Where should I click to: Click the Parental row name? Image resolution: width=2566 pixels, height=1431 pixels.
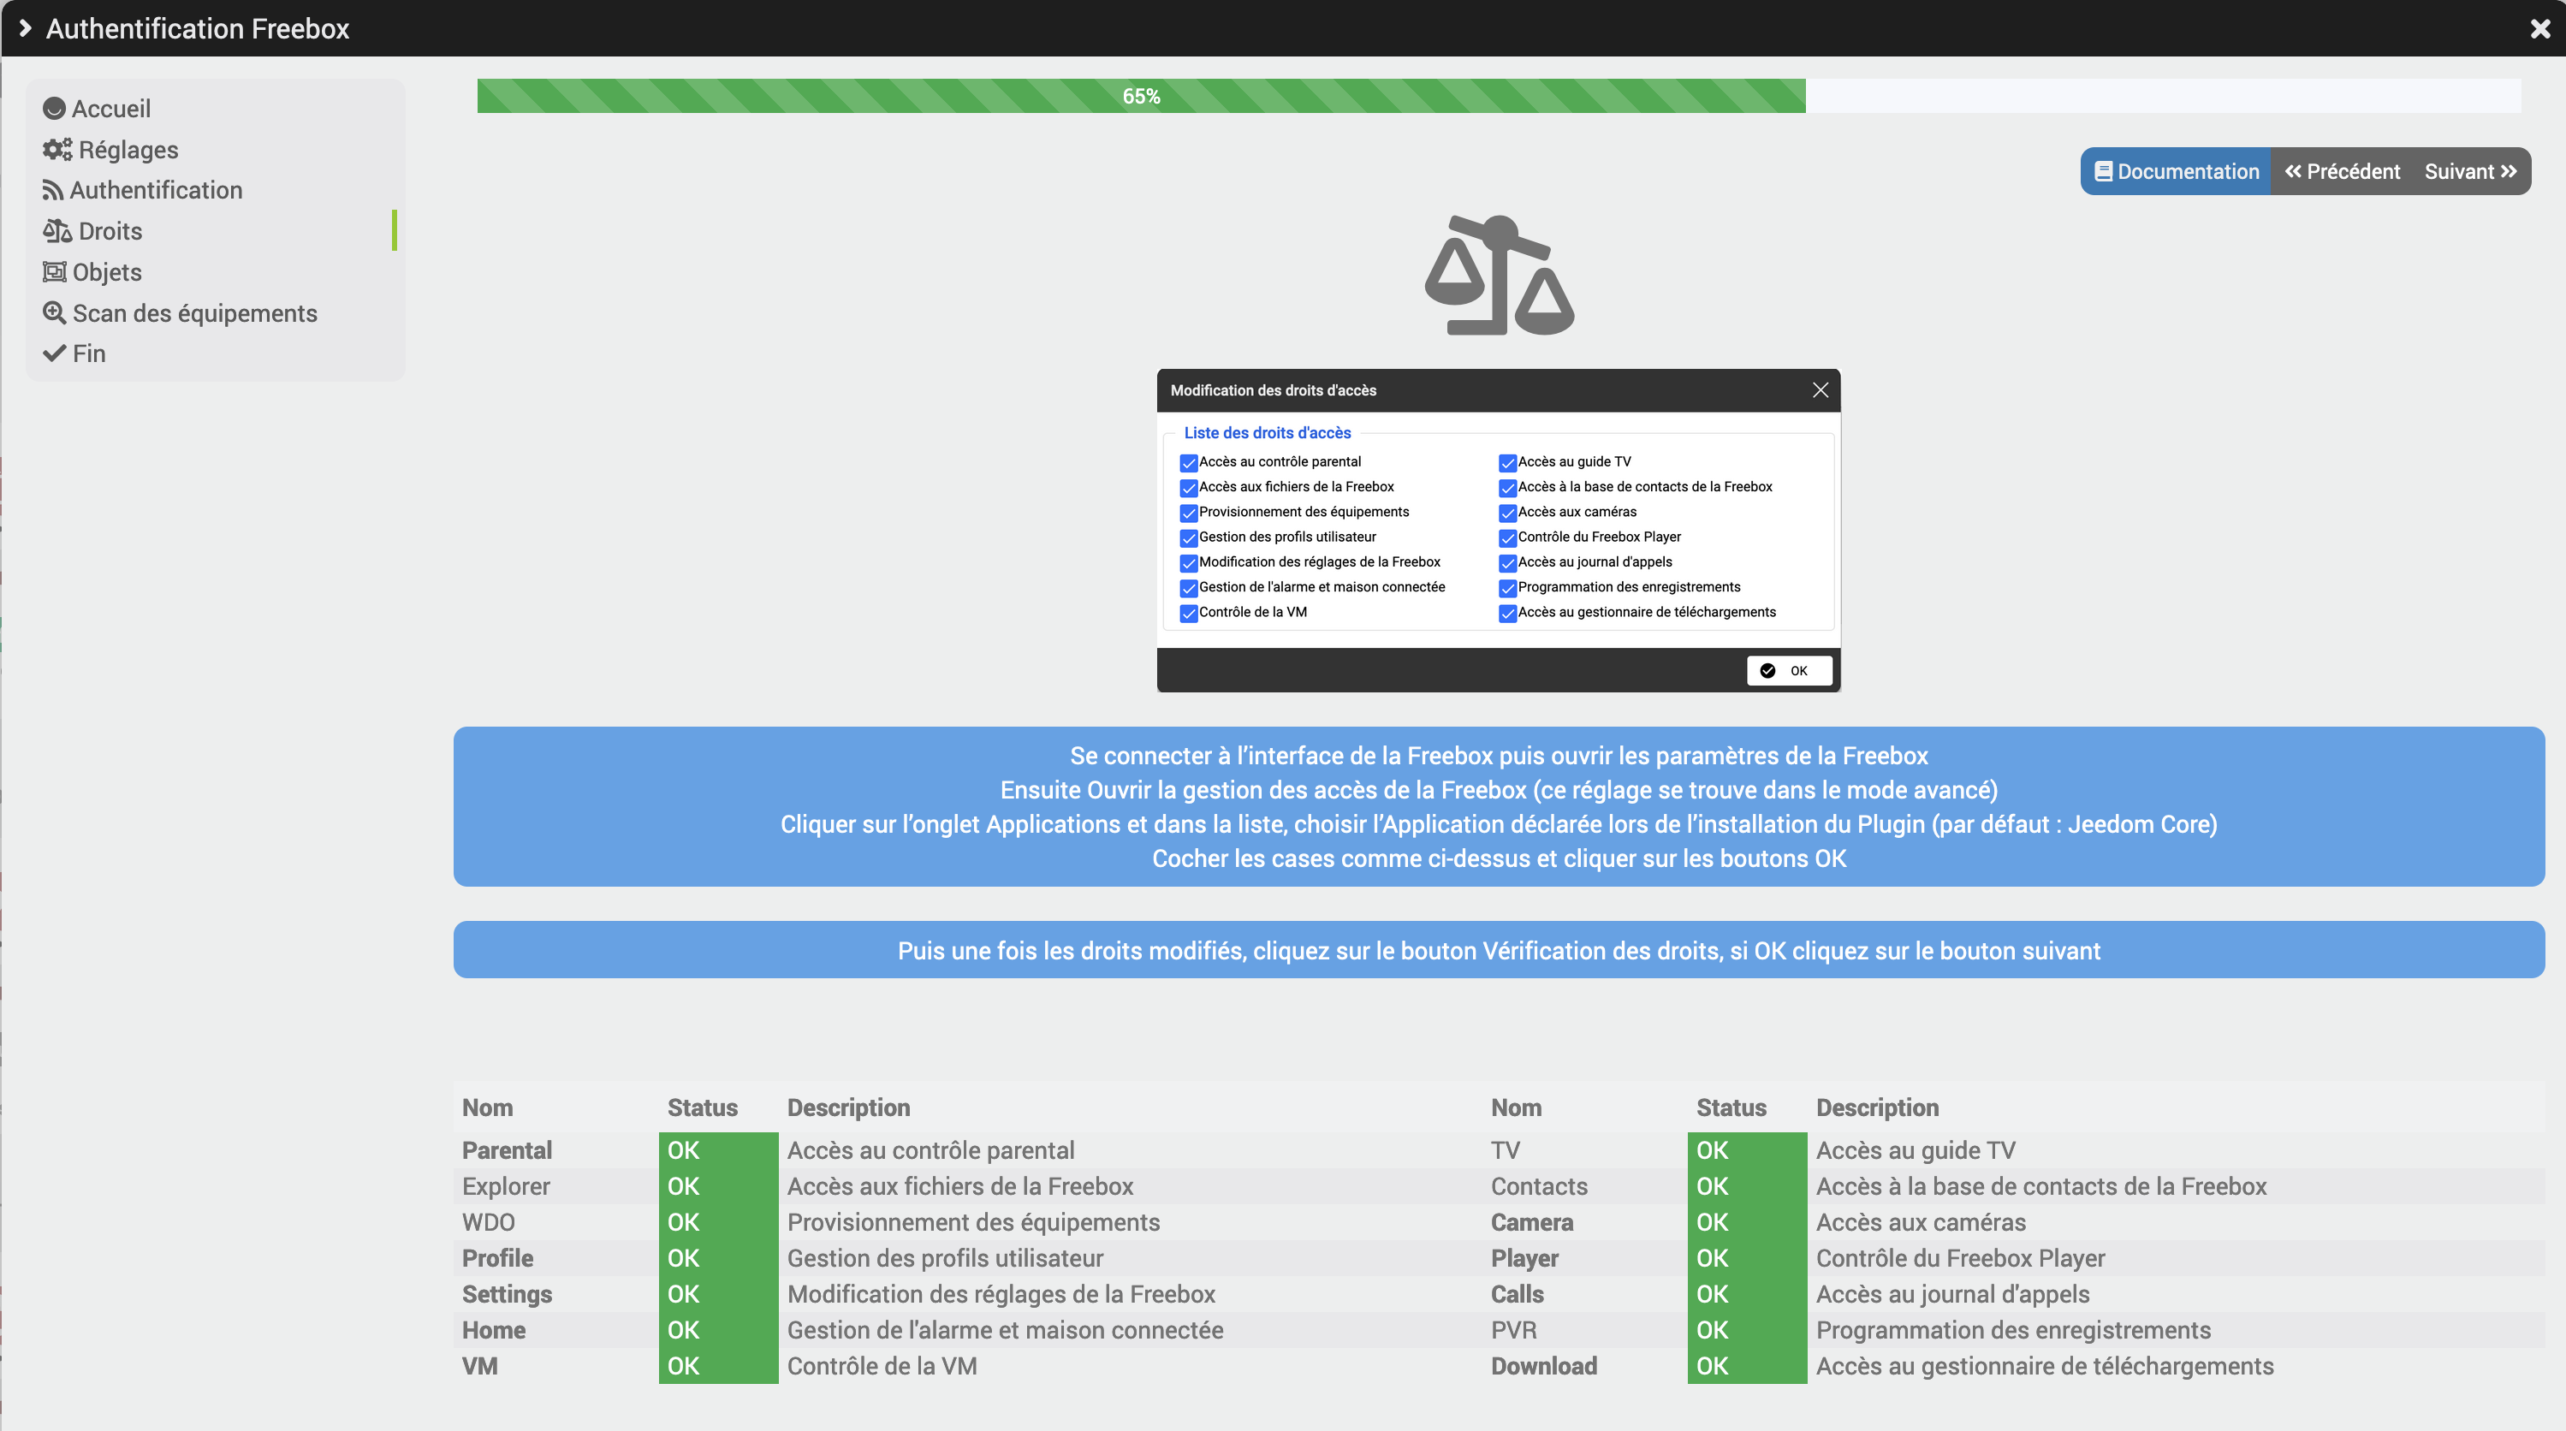pos(506,1150)
